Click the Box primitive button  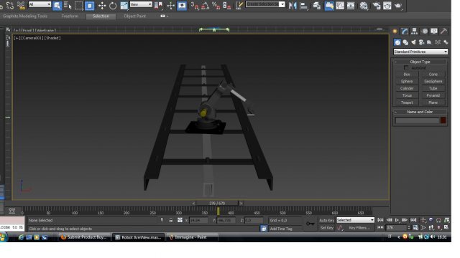pyautogui.click(x=407, y=75)
